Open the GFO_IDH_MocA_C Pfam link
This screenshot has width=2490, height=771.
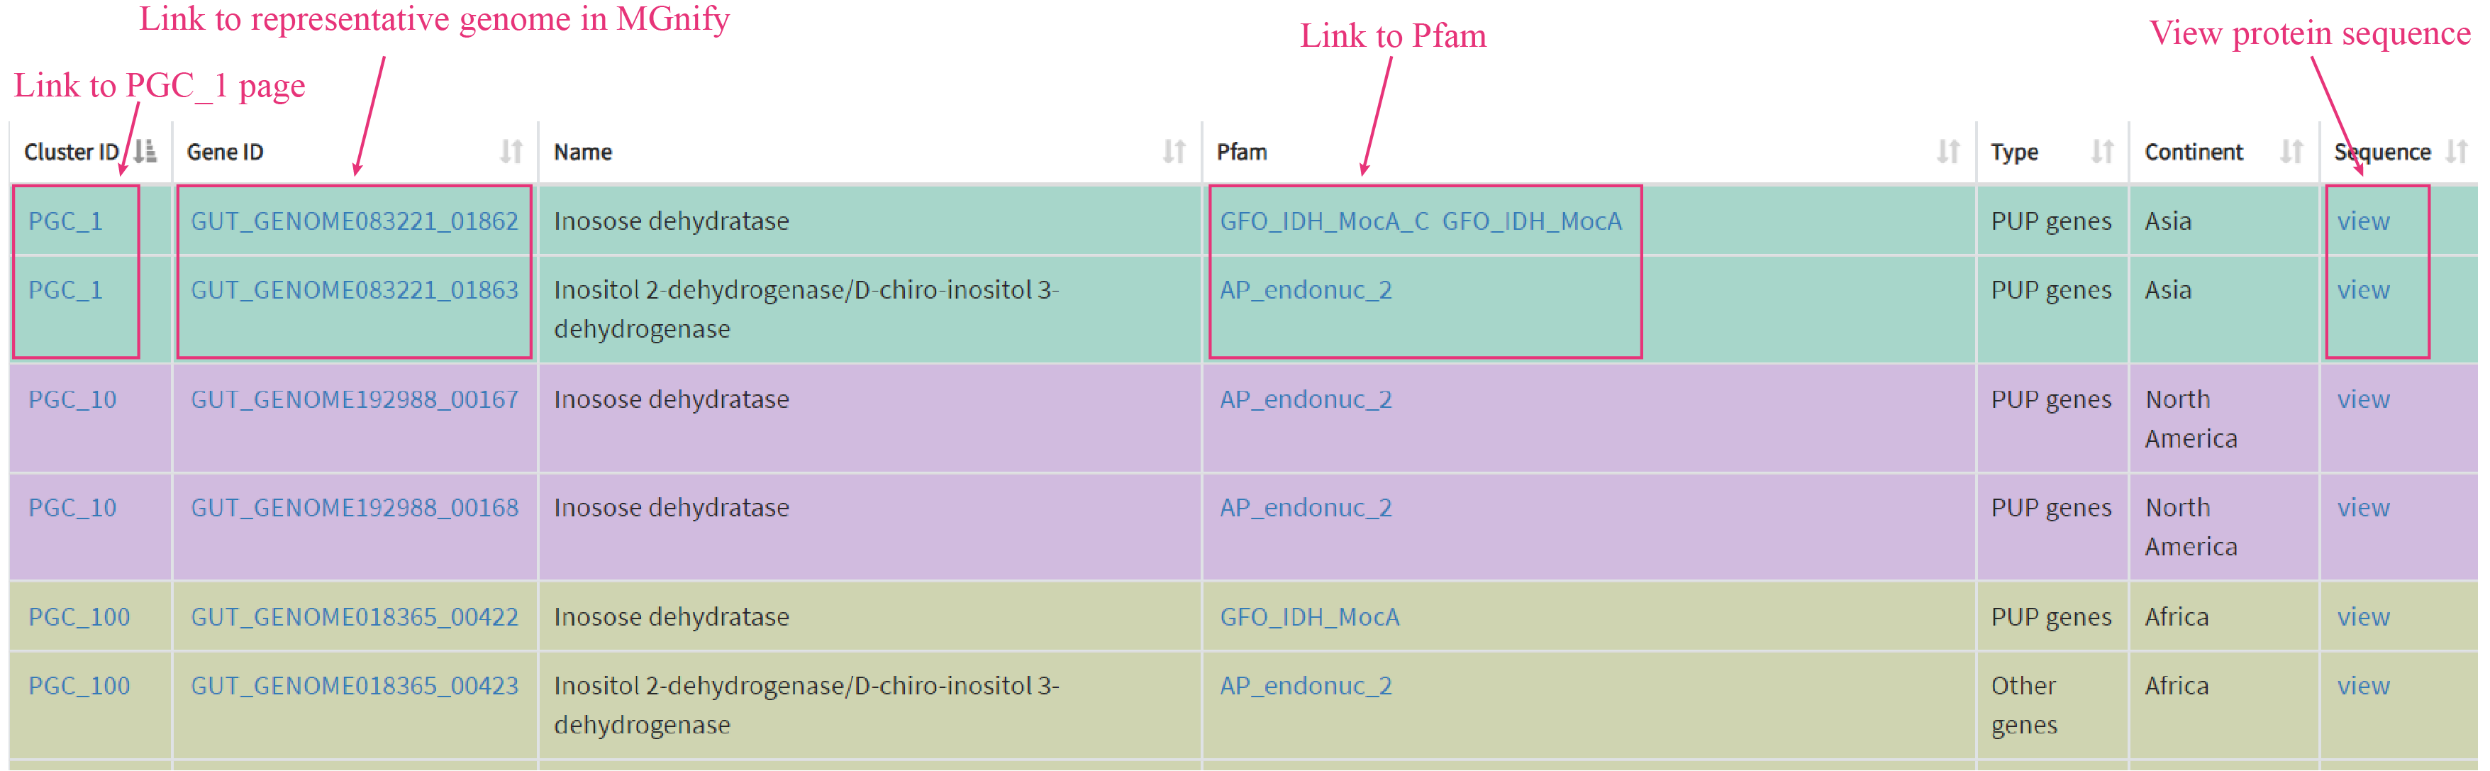pyautogui.click(x=1323, y=221)
